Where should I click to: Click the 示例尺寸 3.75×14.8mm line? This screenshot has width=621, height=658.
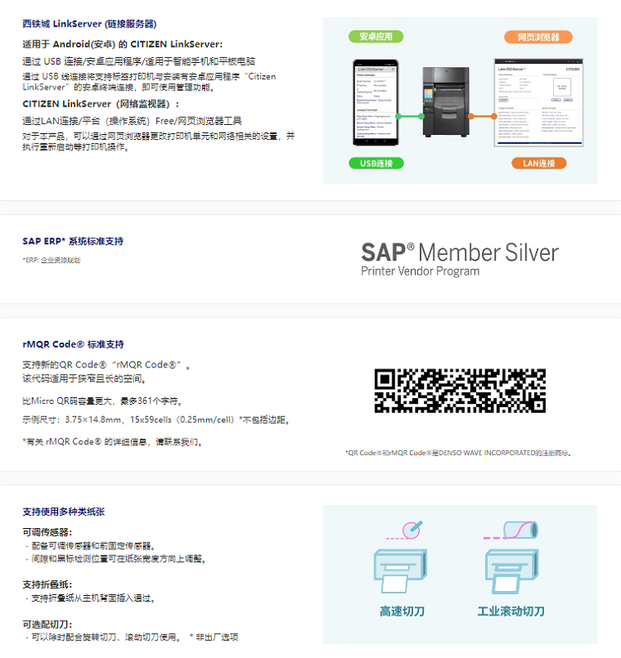coord(156,420)
